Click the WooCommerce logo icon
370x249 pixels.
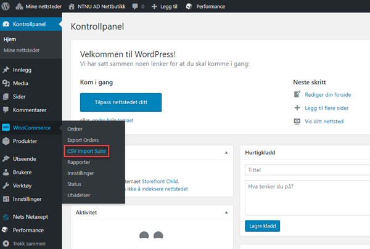point(6,128)
